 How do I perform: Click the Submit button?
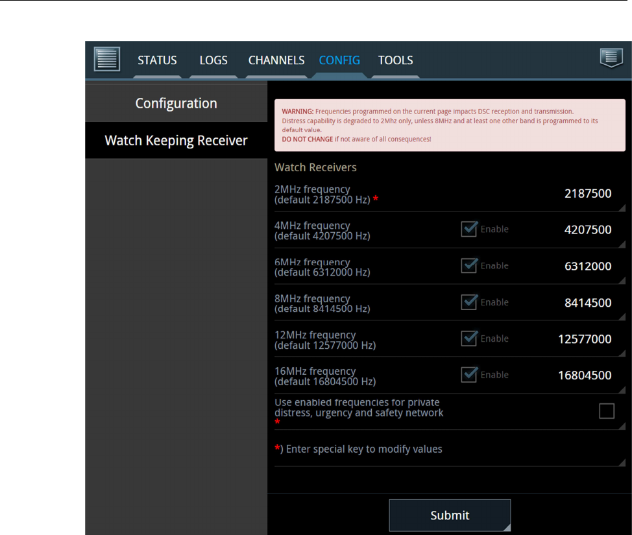tap(450, 516)
